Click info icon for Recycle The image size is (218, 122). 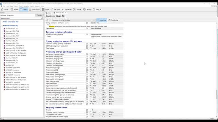tap(87, 110)
